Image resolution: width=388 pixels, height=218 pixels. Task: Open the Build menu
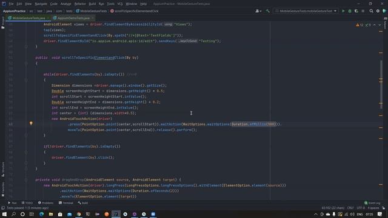[92, 4]
